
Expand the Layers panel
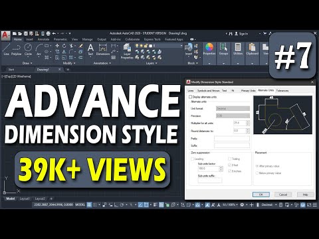tap(152, 63)
